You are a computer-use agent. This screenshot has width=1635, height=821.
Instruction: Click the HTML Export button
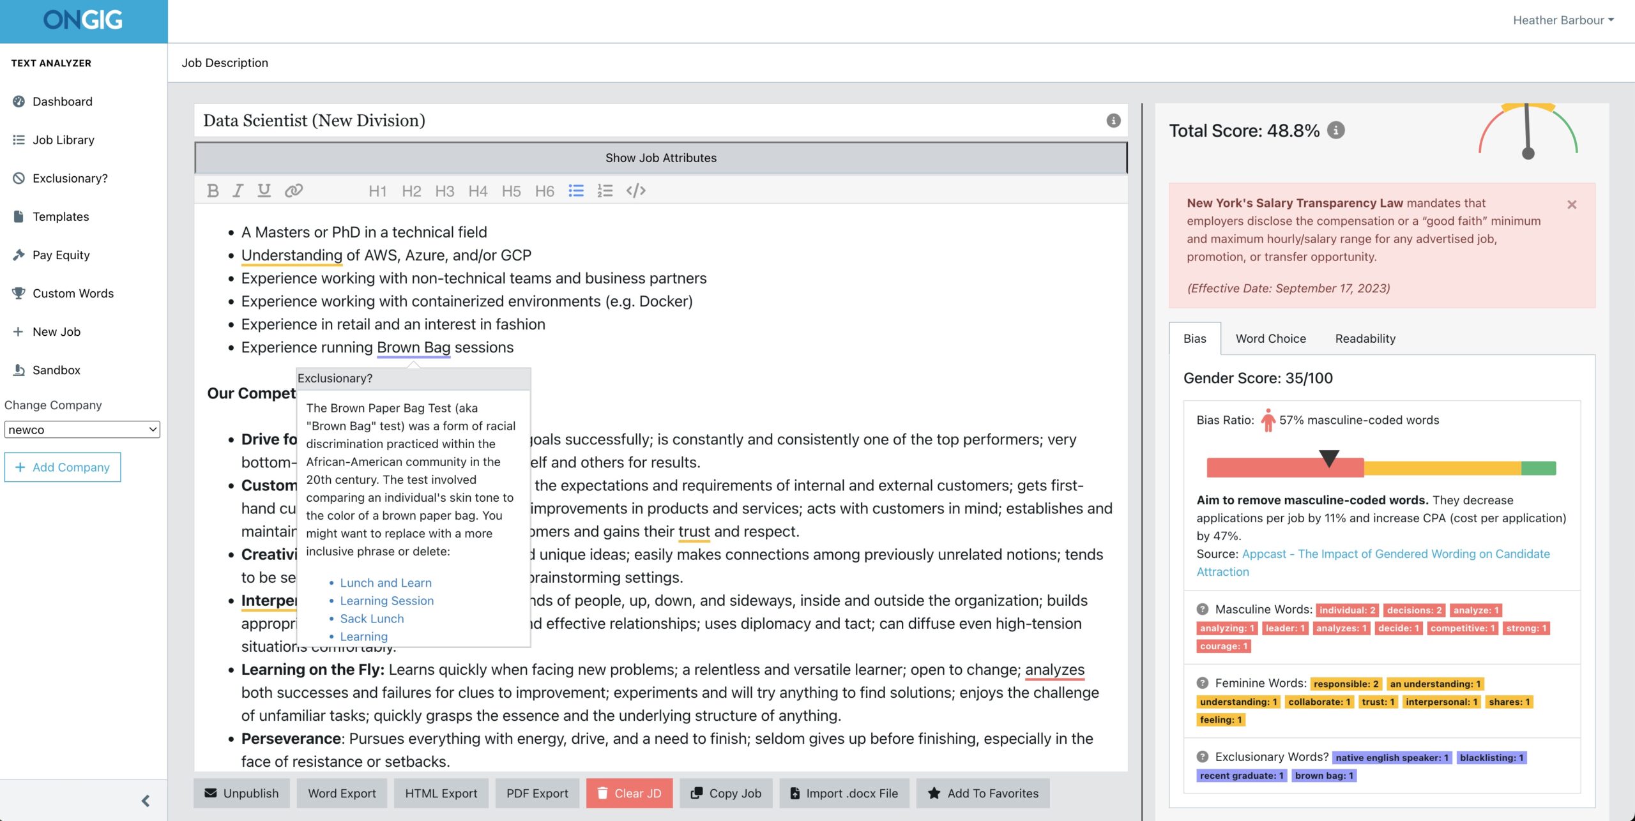click(441, 793)
